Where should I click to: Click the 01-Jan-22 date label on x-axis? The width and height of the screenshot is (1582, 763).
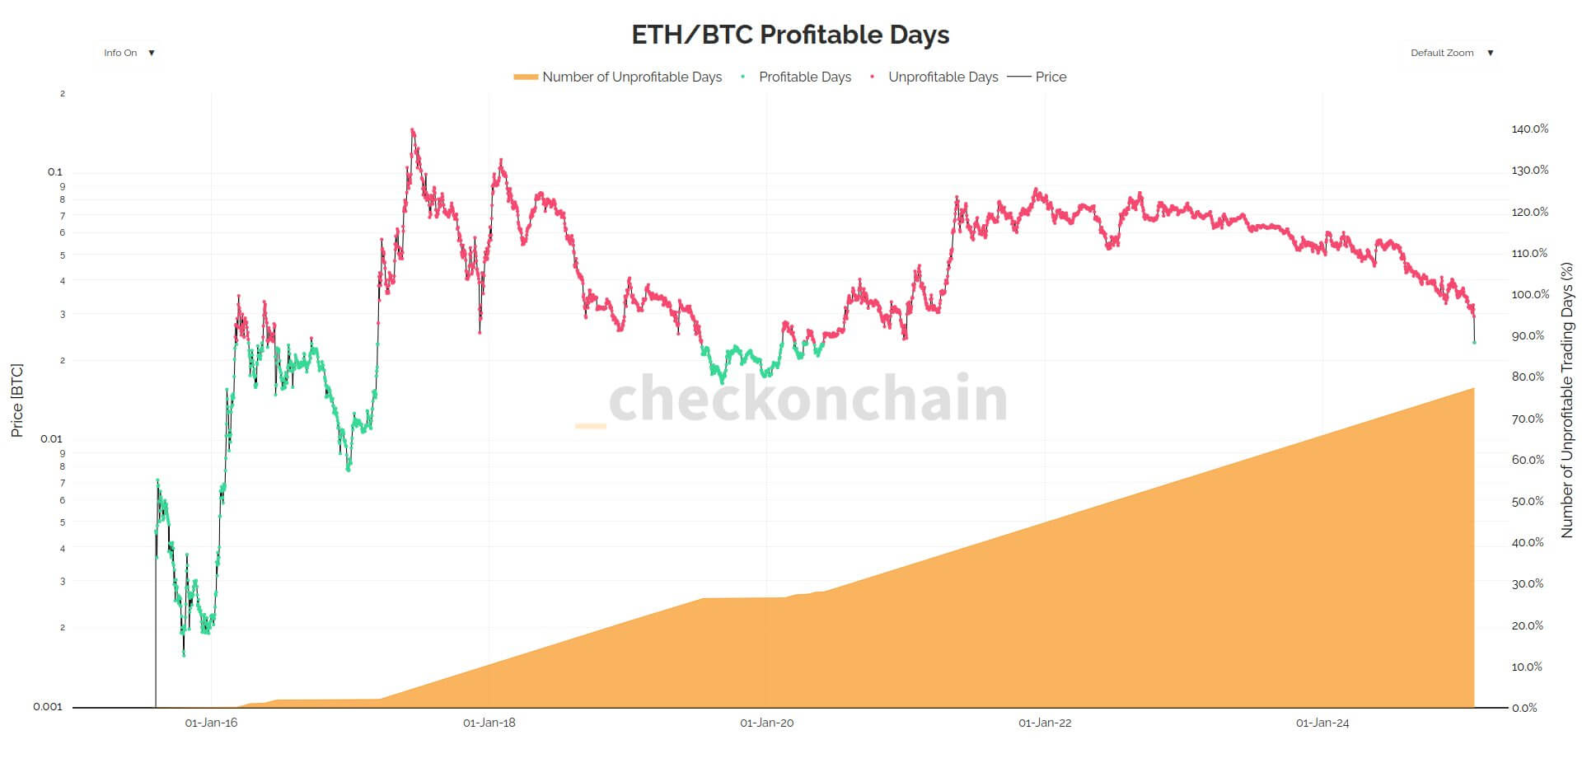(1045, 722)
